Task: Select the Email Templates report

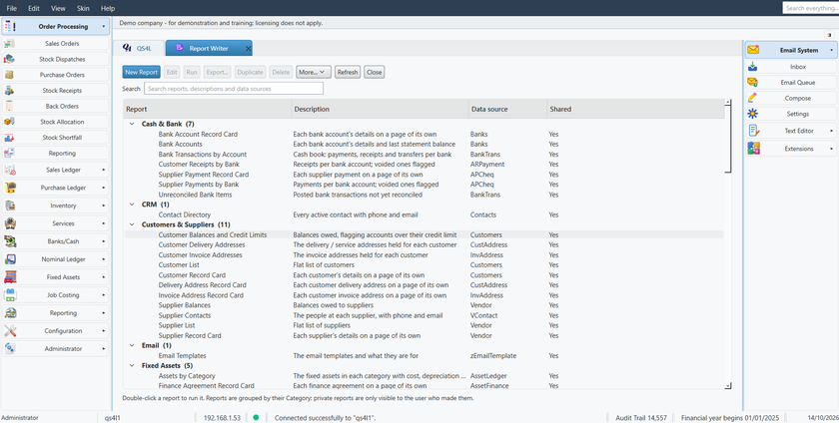Action: [x=183, y=355]
